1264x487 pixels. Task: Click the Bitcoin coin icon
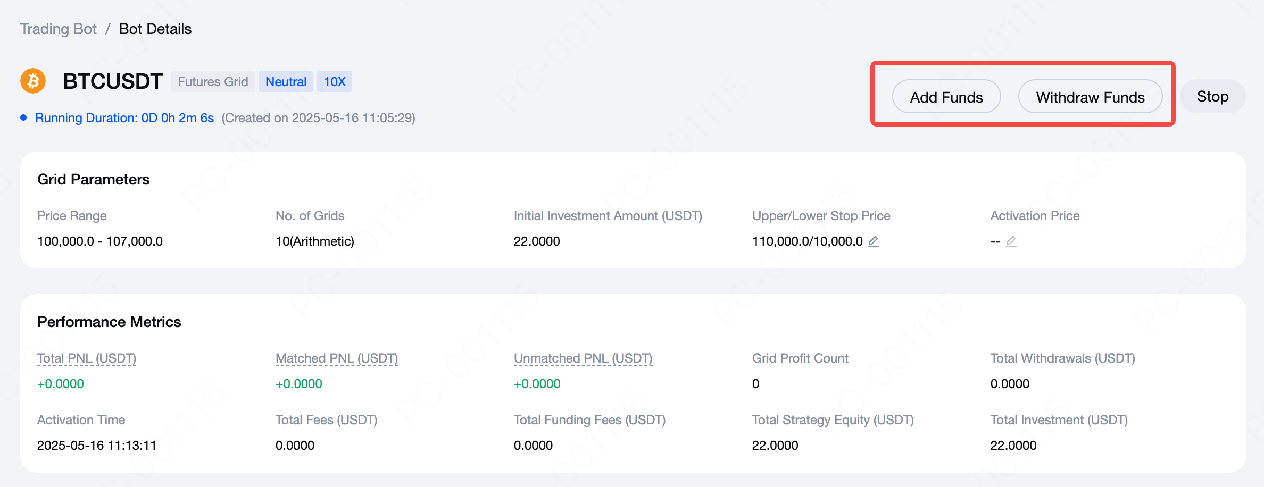click(33, 81)
